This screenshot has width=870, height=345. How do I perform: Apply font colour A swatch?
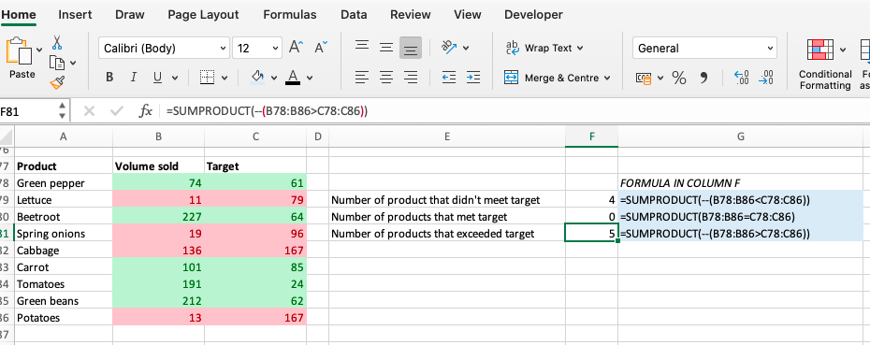tap(293, 77)
